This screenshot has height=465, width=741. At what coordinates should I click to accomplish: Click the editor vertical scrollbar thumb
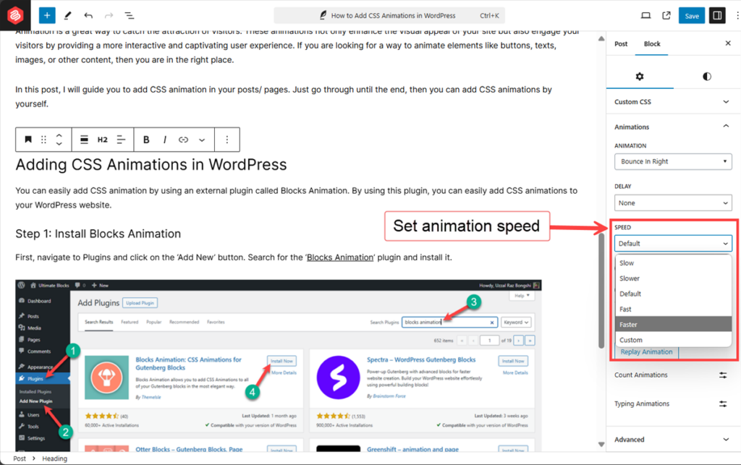click(601, 290)
